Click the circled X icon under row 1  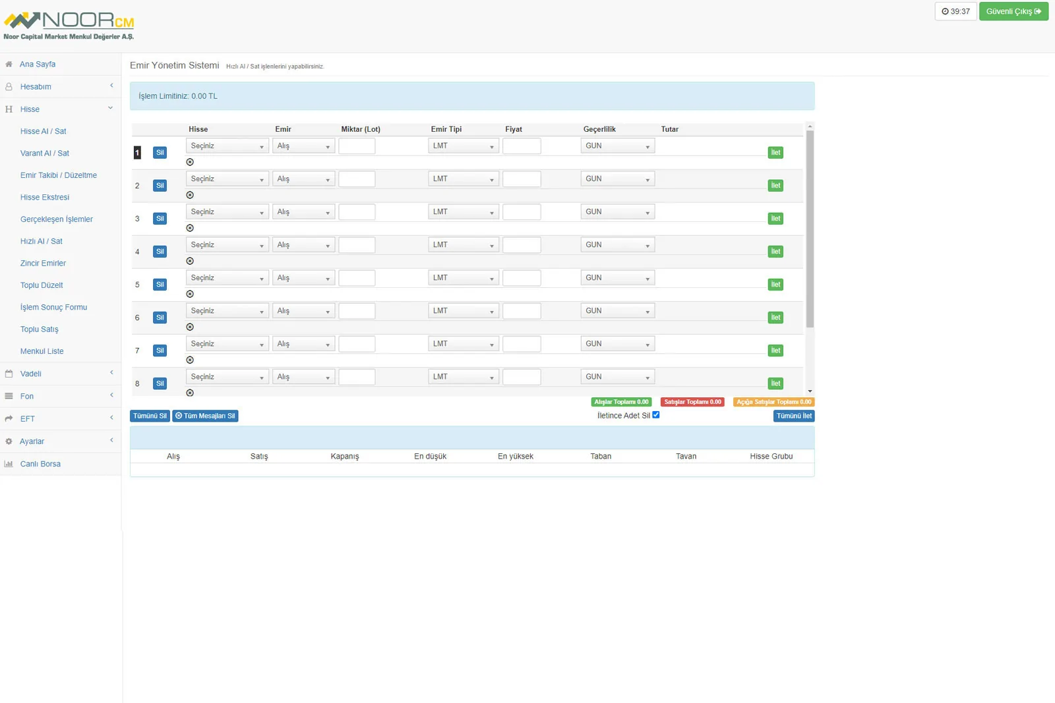pyautogui.click(x=190, y=162)
